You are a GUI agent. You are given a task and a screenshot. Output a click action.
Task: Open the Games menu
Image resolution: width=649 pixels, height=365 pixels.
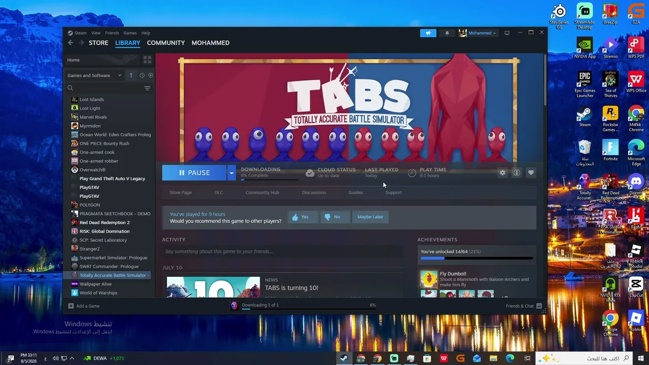pos(130,33)
